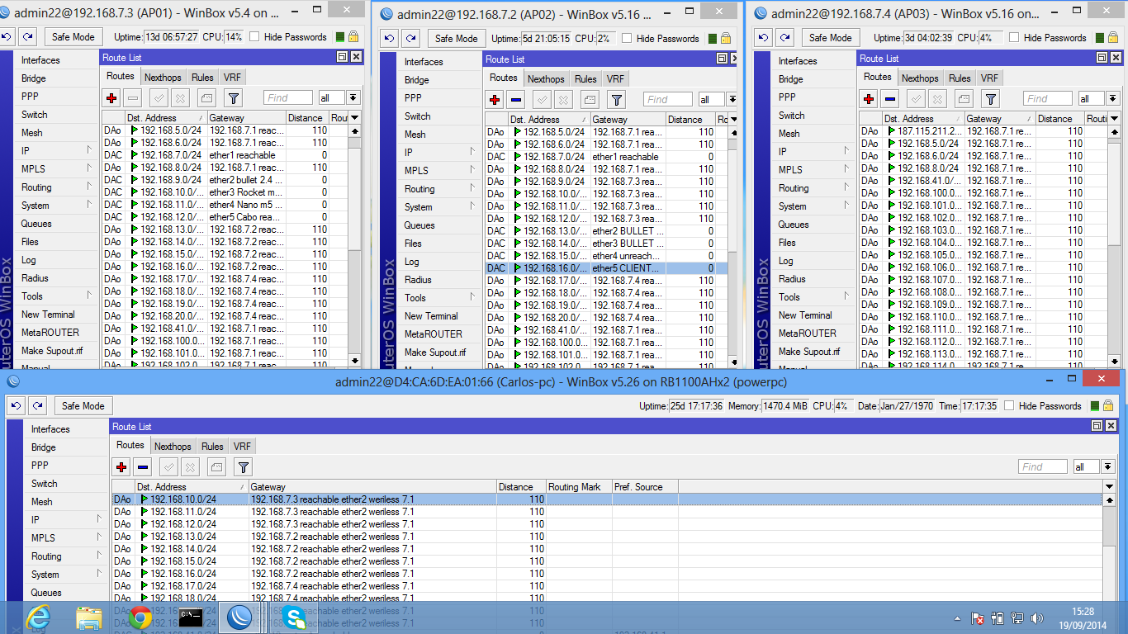
Task: Click the Remove minus icon in AP03 Route List
Action: point(890,99)
